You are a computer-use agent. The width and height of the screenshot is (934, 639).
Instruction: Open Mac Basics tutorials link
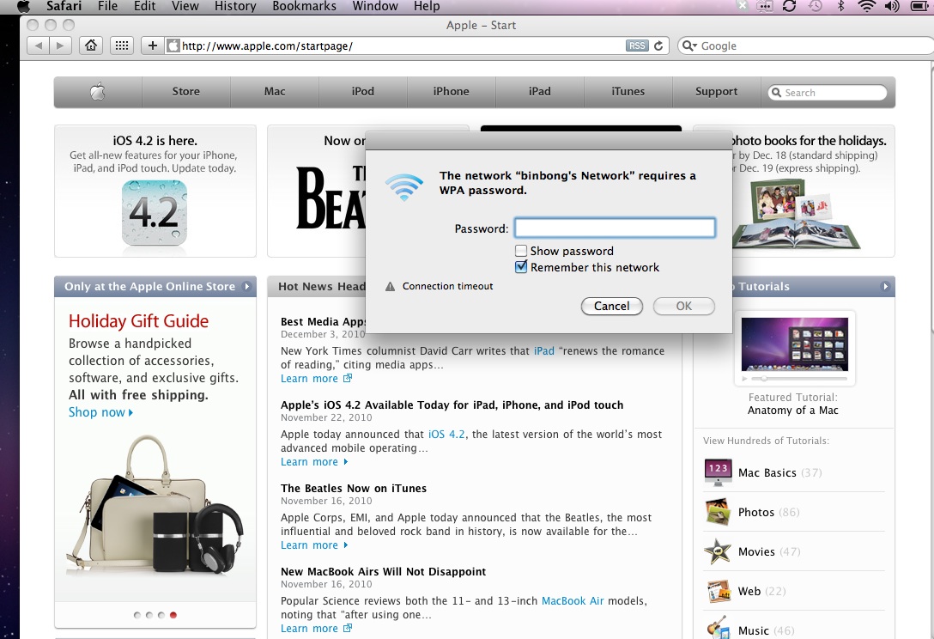(x=767, y=472)
